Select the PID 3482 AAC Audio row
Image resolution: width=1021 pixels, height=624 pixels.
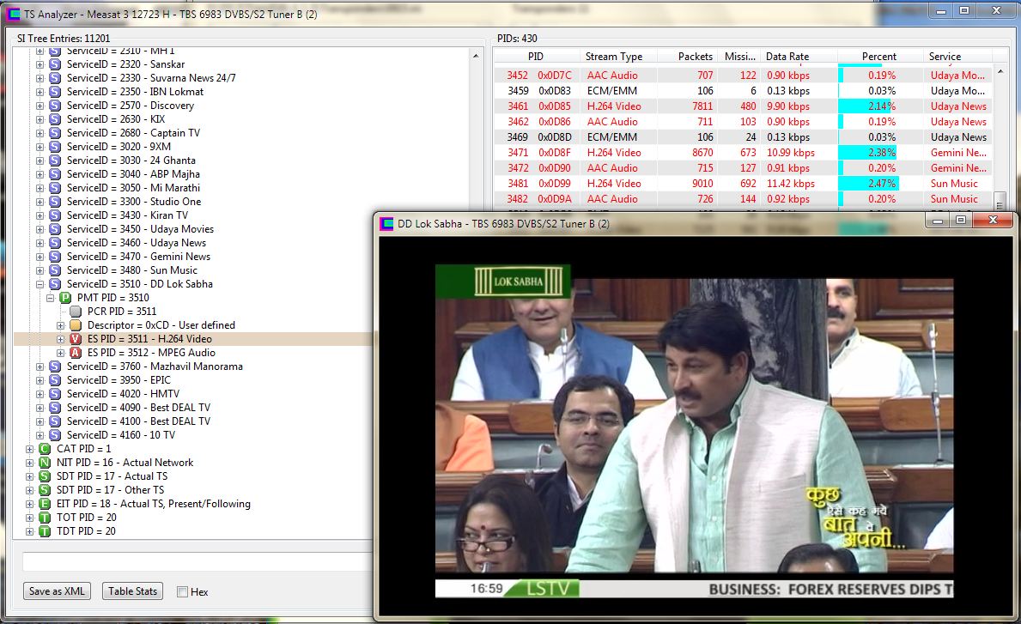coord(743,199)
